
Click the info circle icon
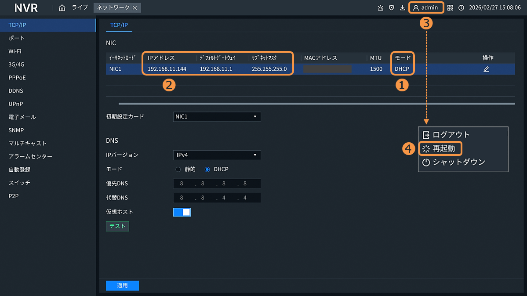tap(461, 8)
